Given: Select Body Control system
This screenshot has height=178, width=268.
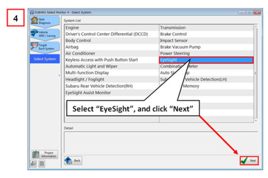Looking at the screenshot, I should point(112,41).
